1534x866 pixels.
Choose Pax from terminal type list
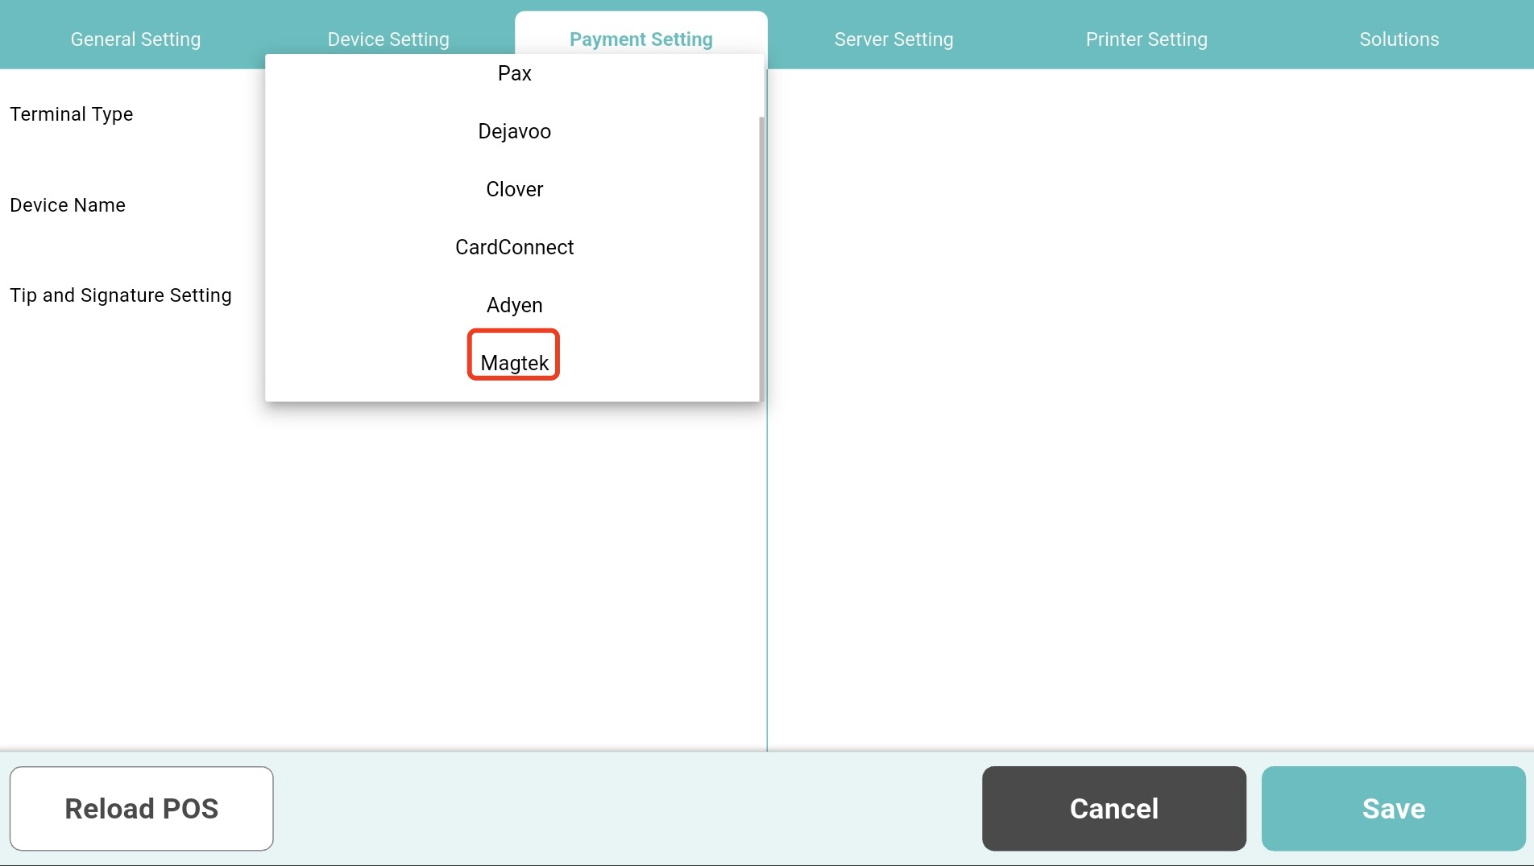514,73
